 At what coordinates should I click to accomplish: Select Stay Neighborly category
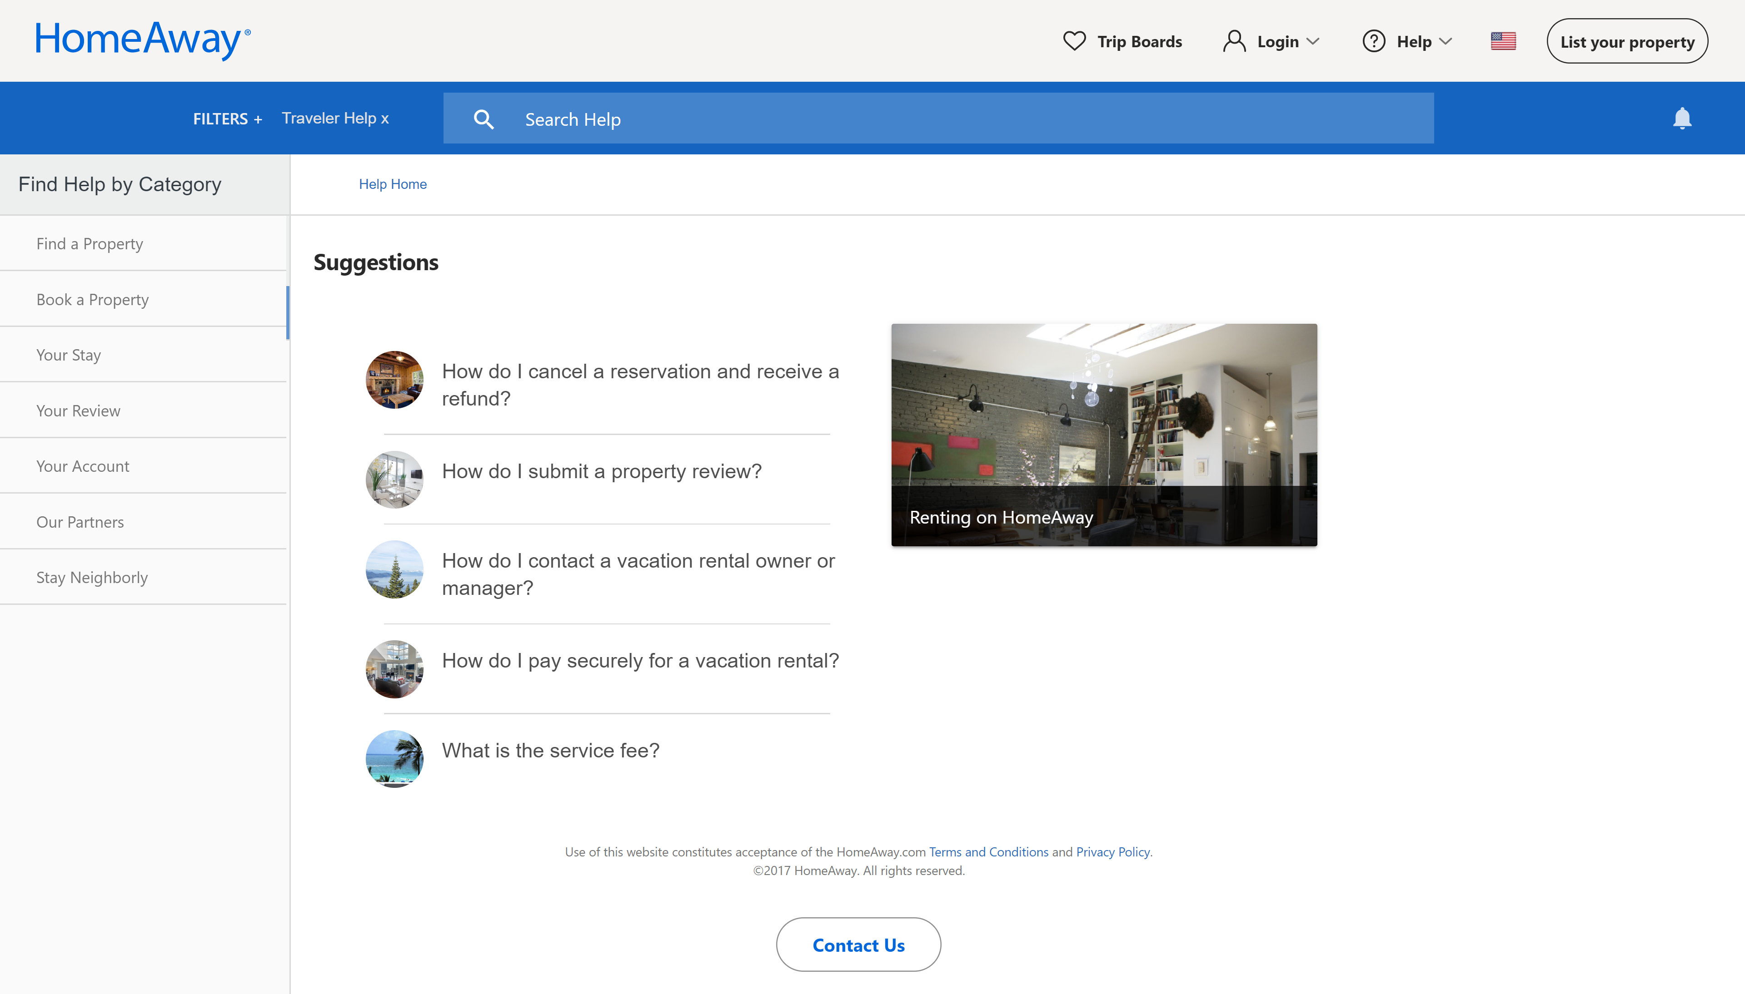(x=144, y=578)
